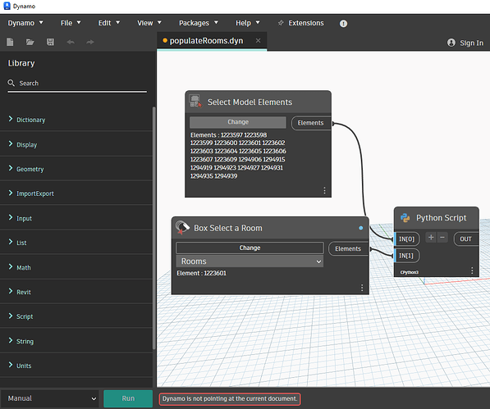Click the Undo arrow icon
This screenshot has width=490, height=409.
click(x=71, y=42)
